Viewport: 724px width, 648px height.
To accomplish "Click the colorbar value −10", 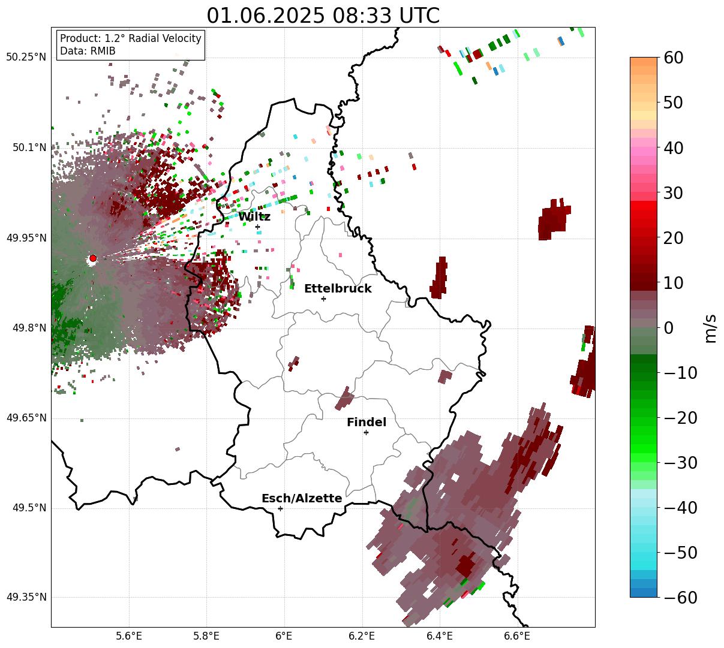I will (681, 372).
